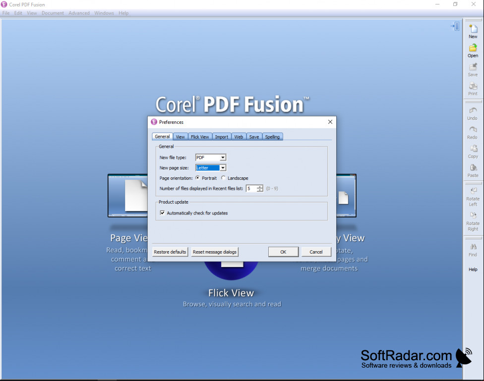Click the 'Browse, visually search and read' text
This screenshot has width=484, height=381.
(232, 304)
